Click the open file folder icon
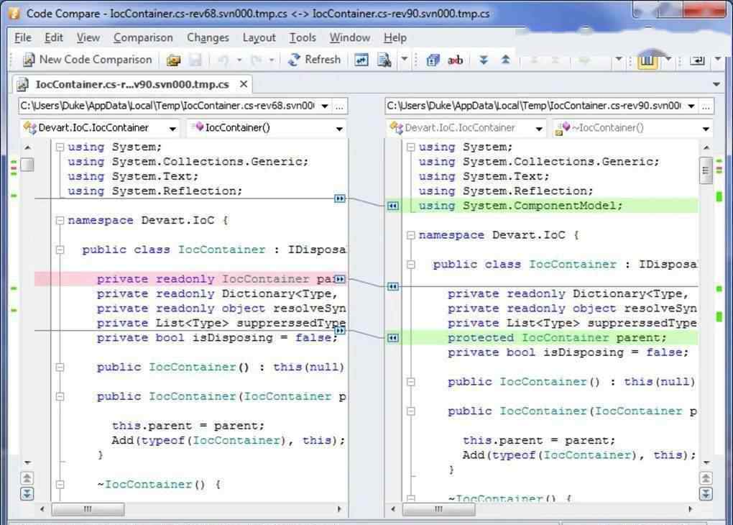The height and width of the screenshot is (525, 733). [173, 60]
